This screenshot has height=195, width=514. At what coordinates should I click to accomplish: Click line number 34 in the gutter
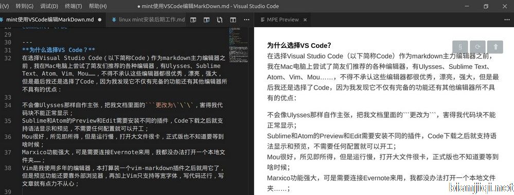coord(8,105)
